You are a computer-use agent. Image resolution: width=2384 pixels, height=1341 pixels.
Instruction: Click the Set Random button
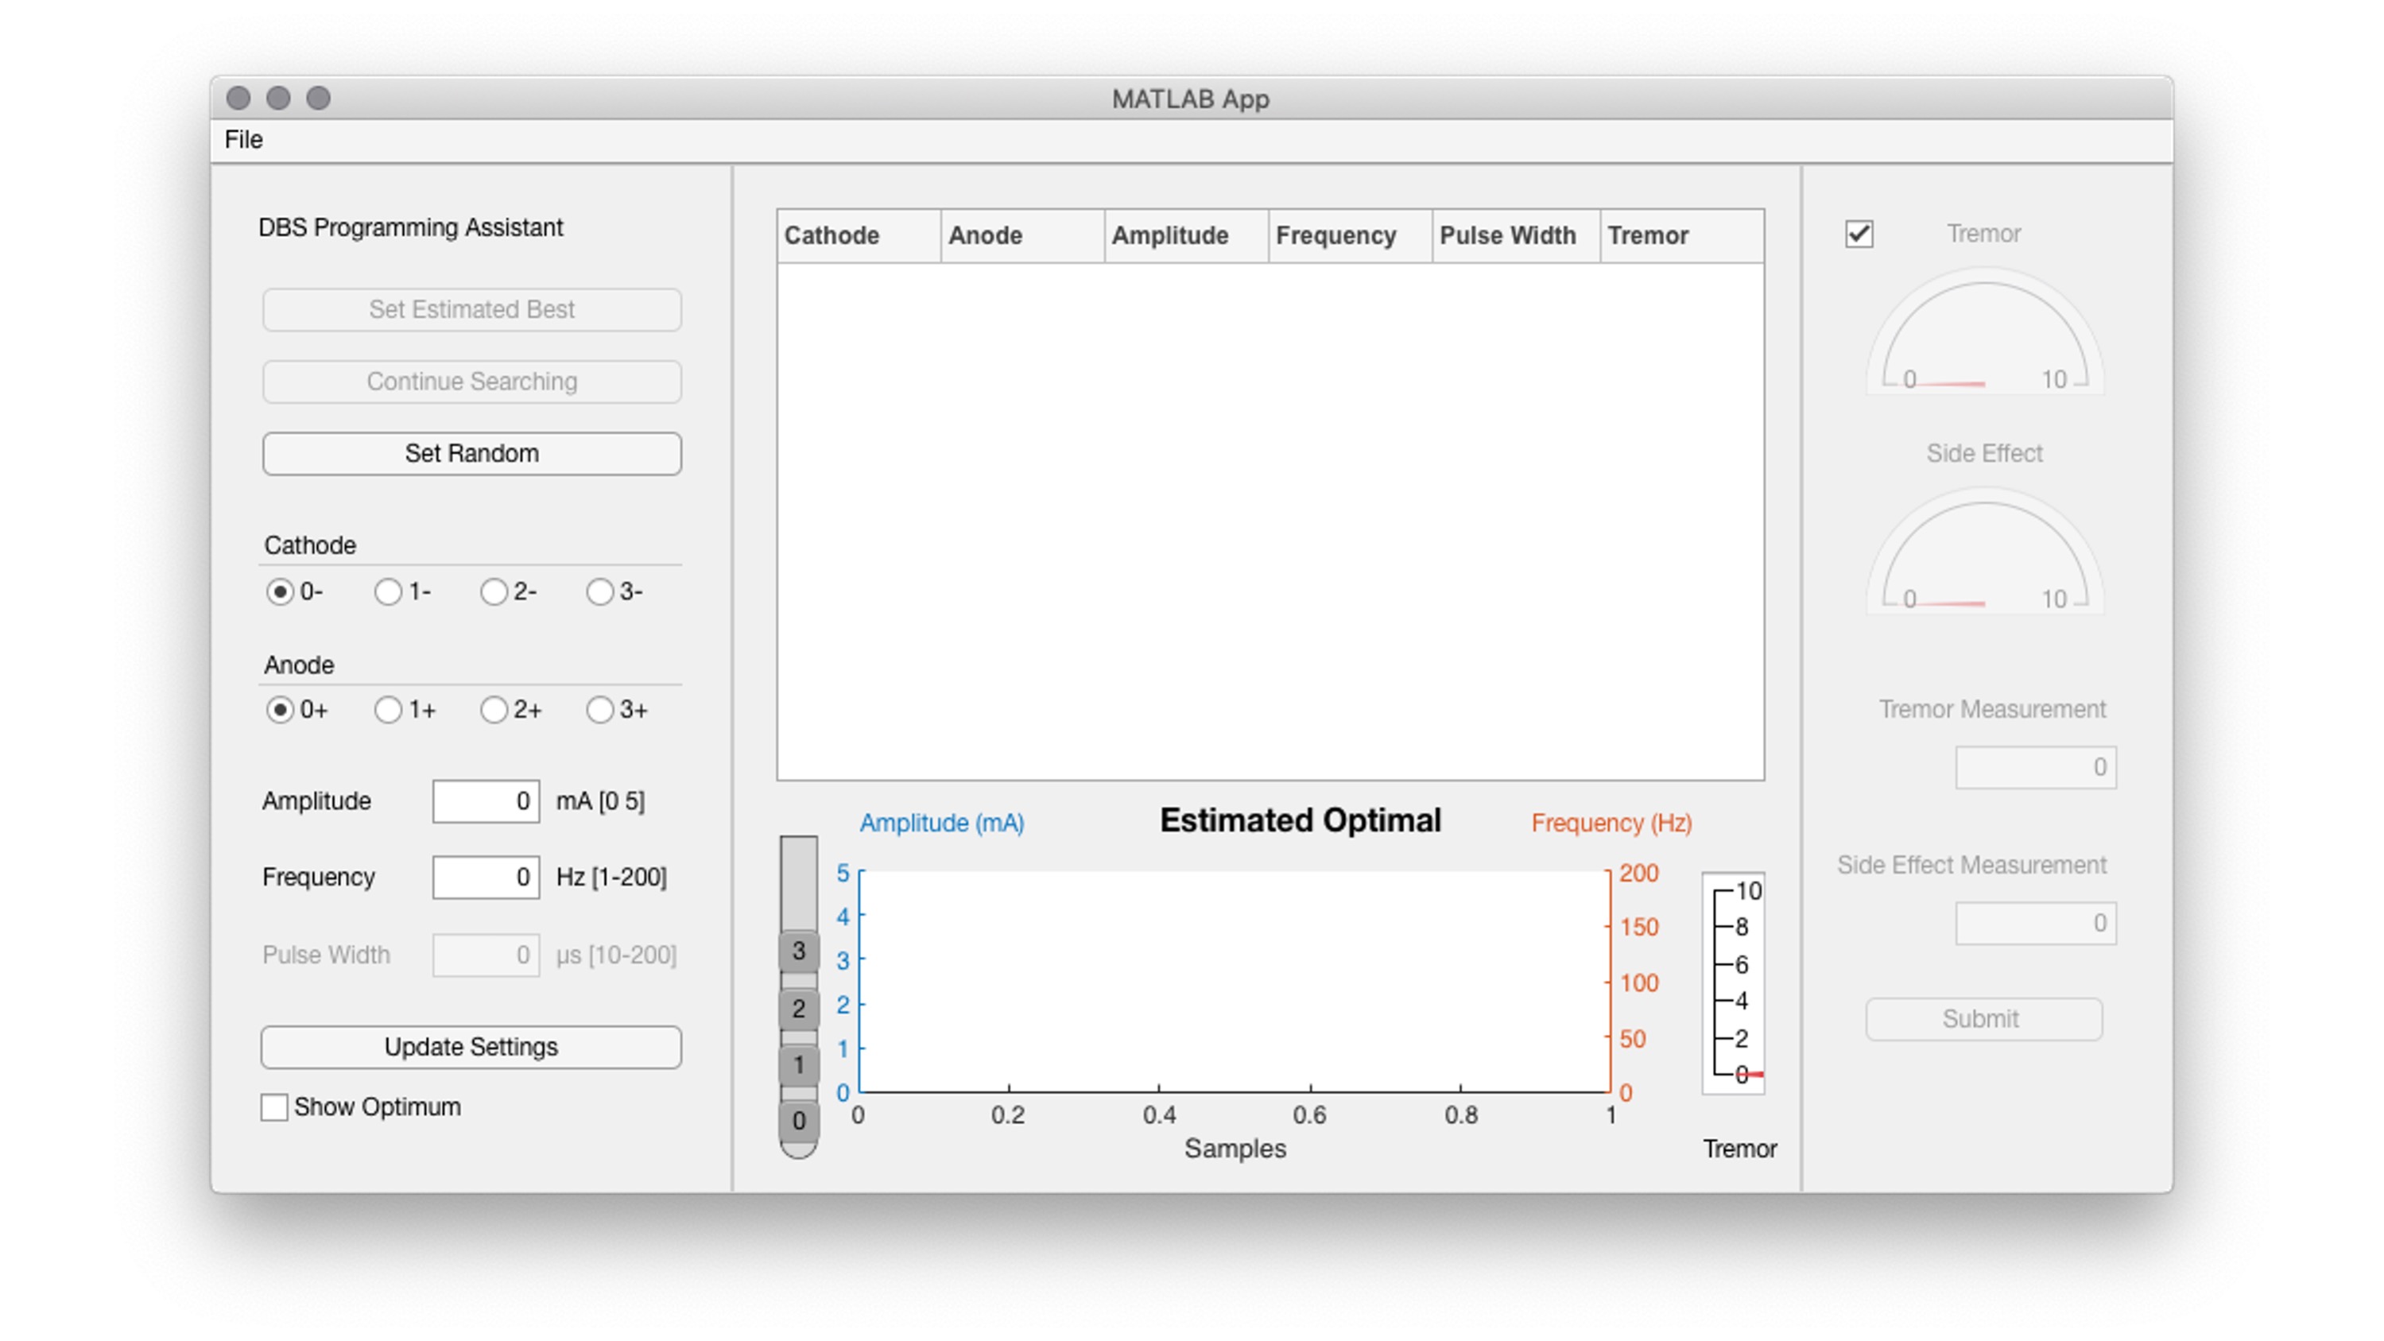click(471, 453)
